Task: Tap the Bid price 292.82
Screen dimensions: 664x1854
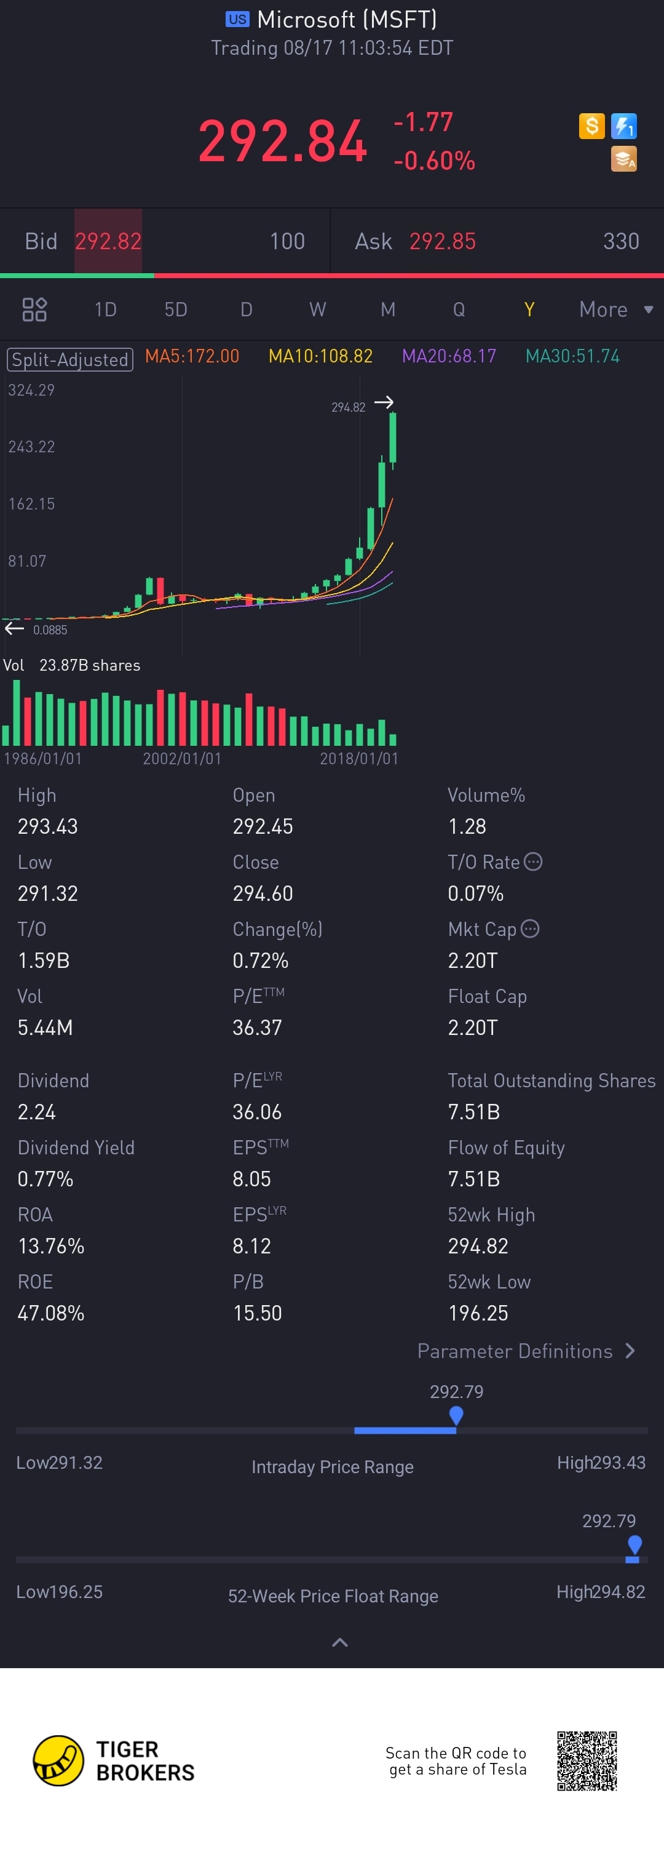Action: pyautogui.click(x=108, y=241)
